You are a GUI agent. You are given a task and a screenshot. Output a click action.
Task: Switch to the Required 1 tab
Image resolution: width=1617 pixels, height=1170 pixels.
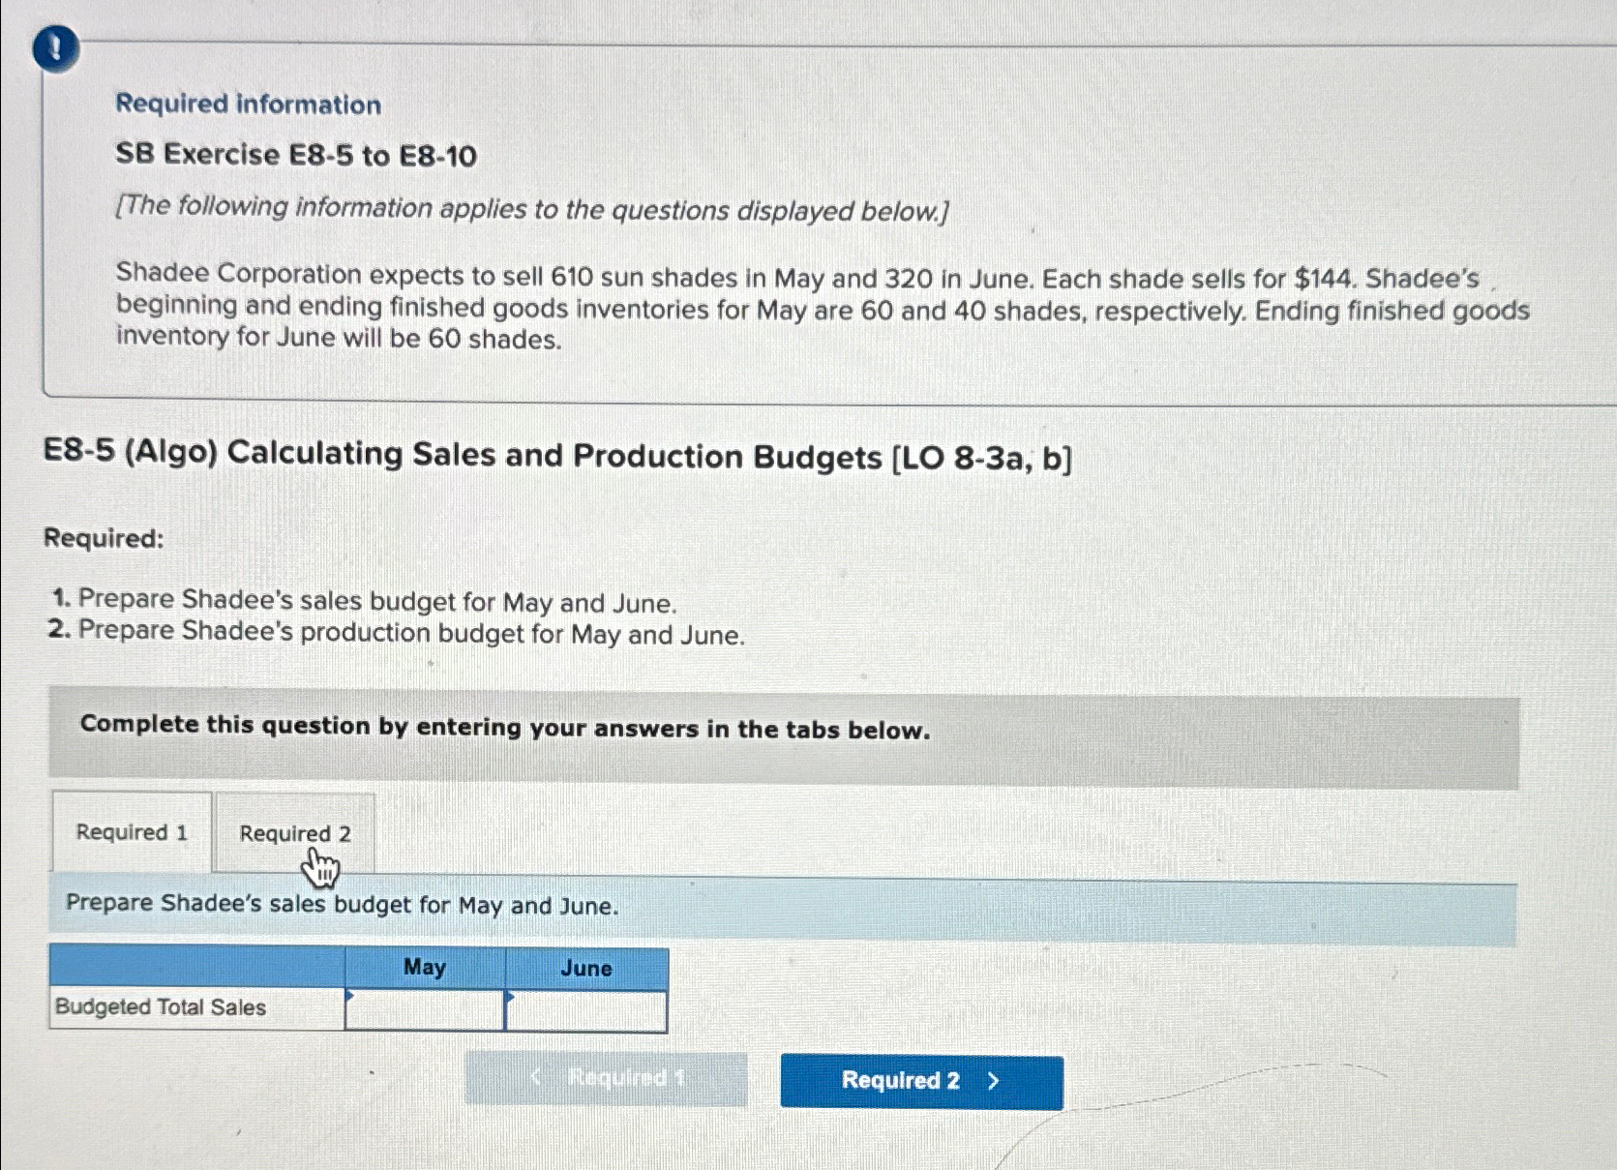132,832
